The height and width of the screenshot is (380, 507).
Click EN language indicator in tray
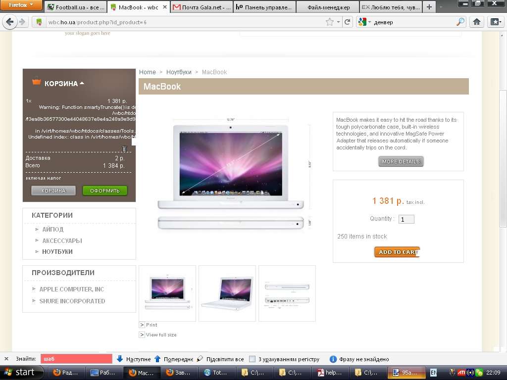434,373
